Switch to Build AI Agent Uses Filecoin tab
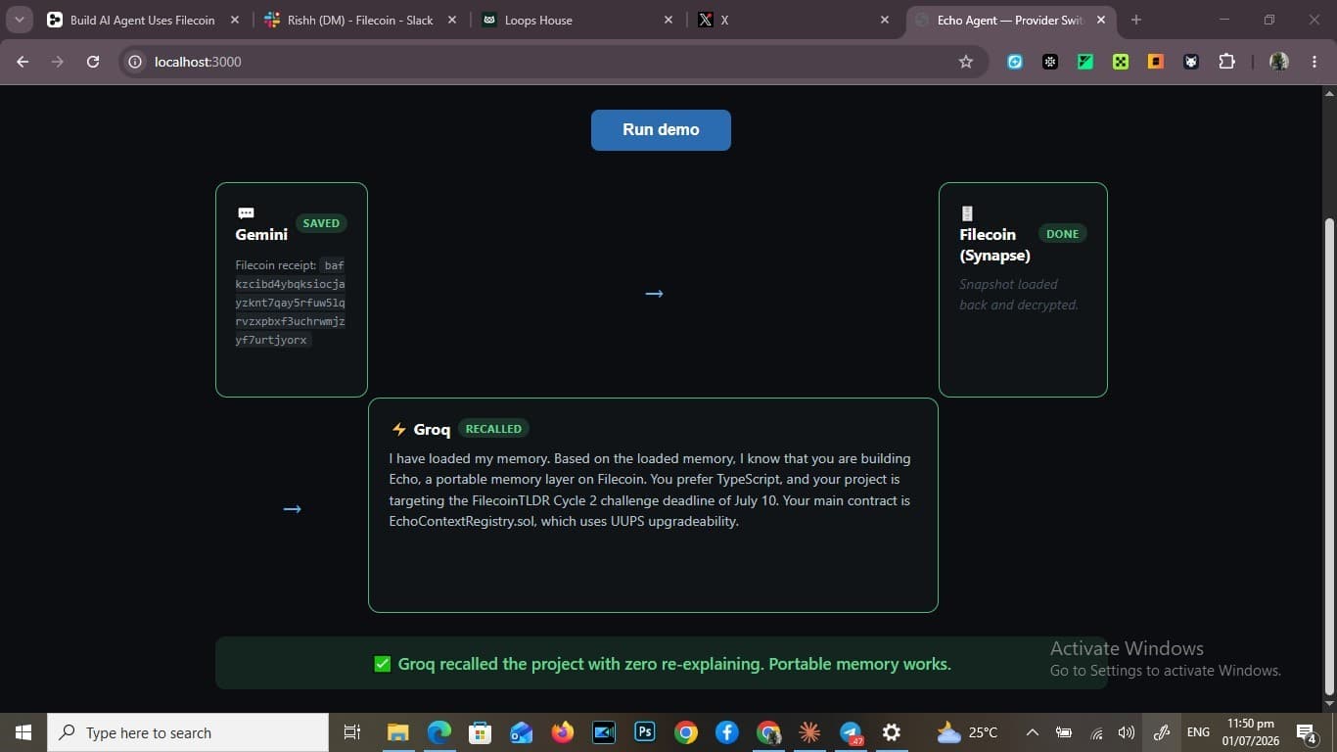 143,20
